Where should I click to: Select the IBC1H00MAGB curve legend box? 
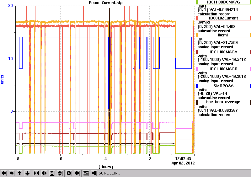(223, 69)
